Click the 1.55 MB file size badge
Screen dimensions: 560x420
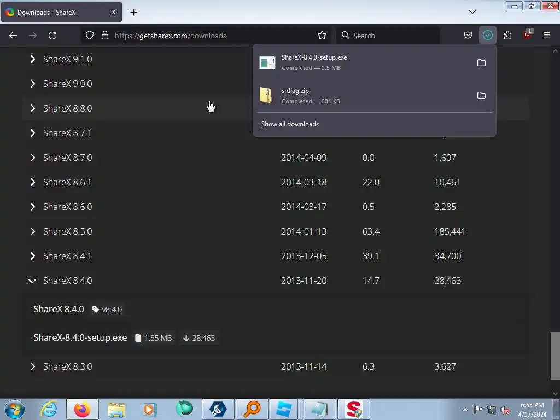click(x=154, y=338)
